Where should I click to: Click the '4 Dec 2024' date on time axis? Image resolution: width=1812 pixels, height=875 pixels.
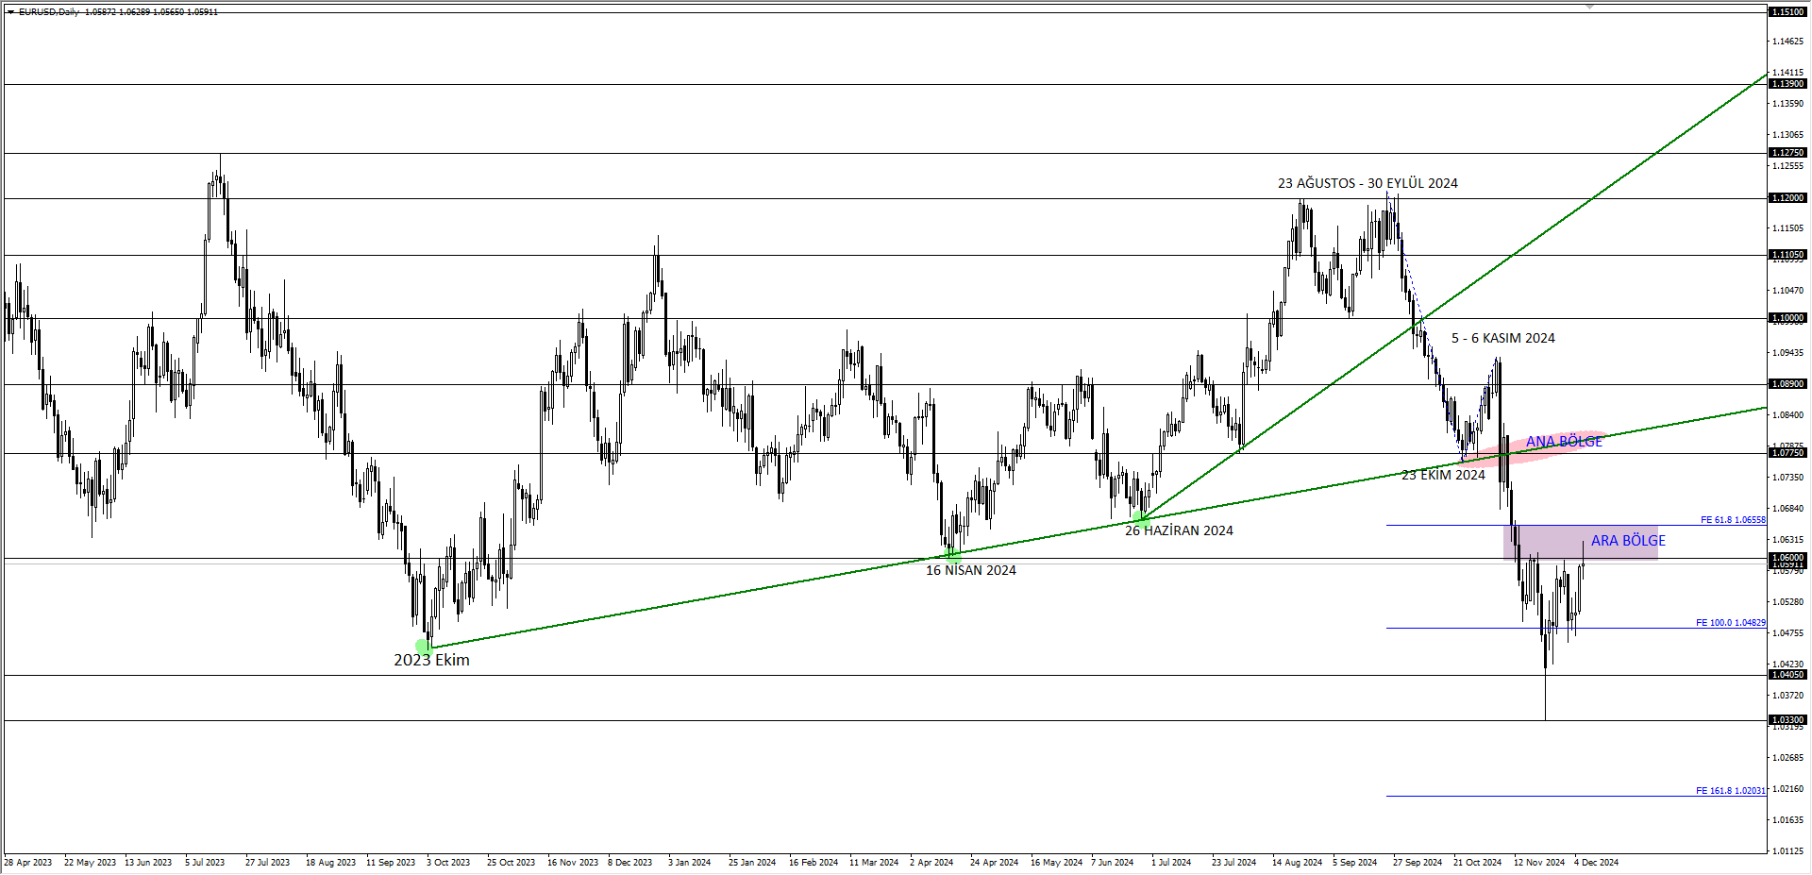coord(1596,863)
